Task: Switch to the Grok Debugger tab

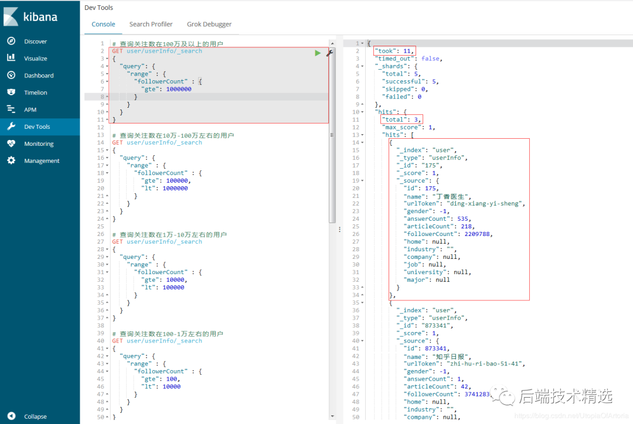Action: (209, 24)
